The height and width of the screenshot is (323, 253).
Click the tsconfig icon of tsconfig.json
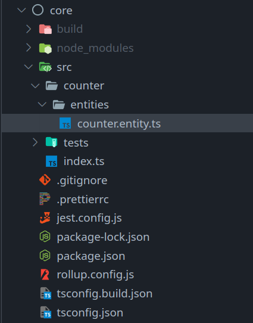tap(46, 312)
